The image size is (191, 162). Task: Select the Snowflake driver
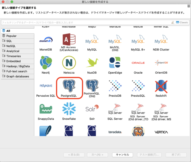[x=69, y=109]
